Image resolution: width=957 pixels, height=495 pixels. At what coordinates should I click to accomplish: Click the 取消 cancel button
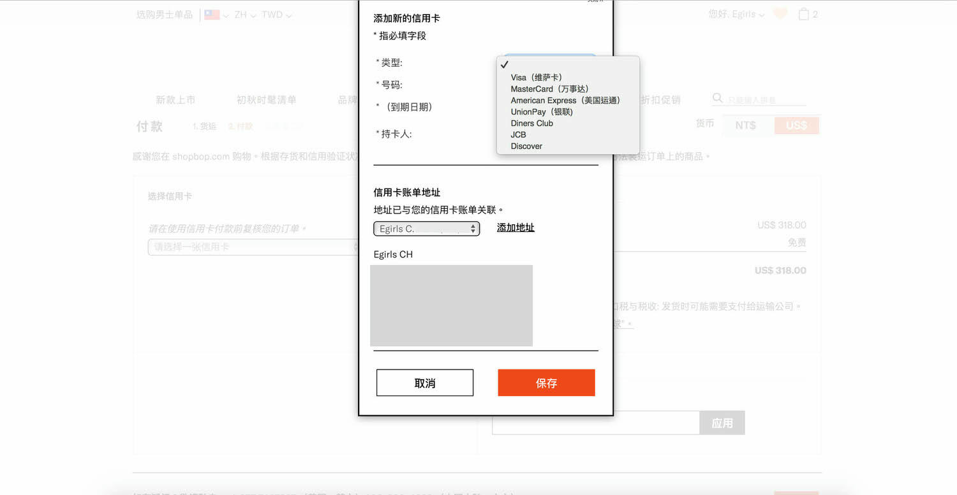[425, 383]
